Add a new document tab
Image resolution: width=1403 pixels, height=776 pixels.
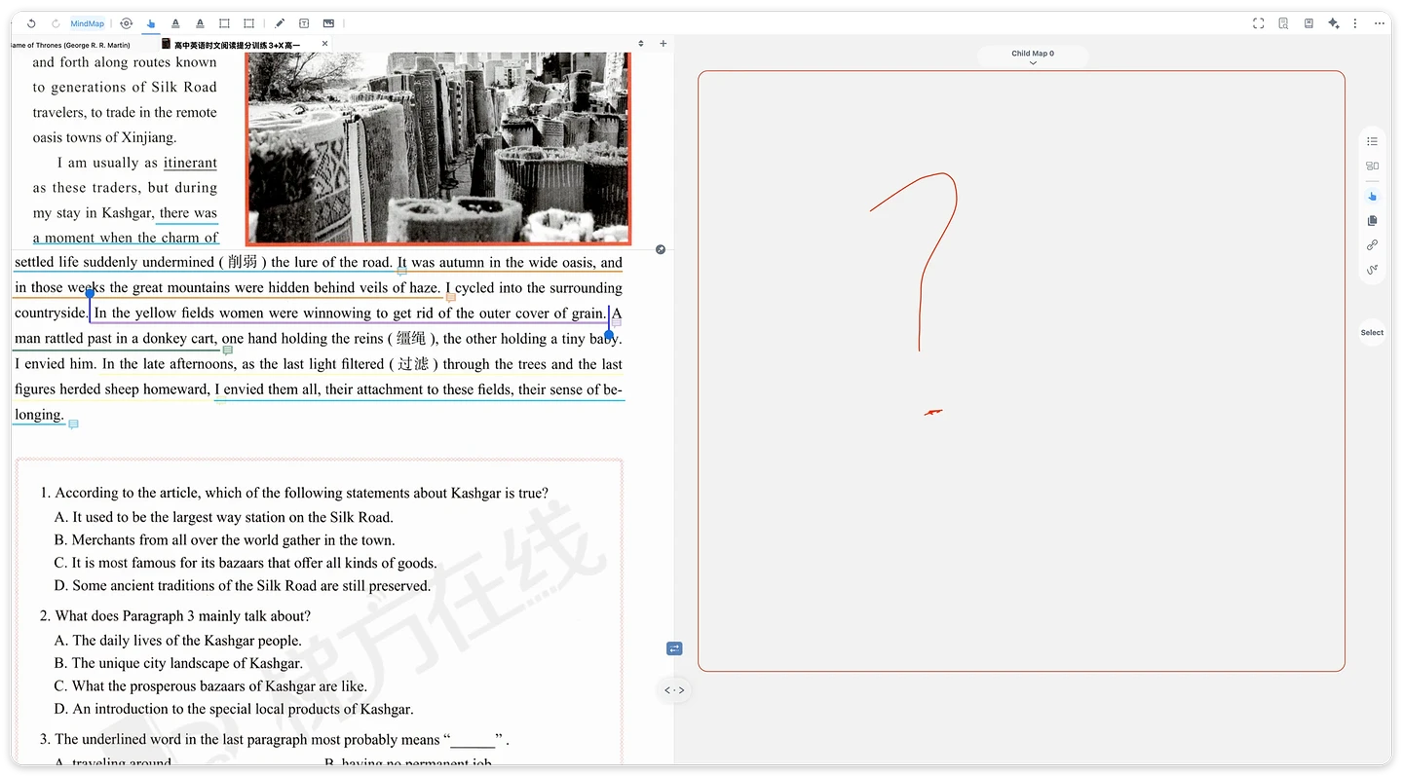[x=664, y=44]
